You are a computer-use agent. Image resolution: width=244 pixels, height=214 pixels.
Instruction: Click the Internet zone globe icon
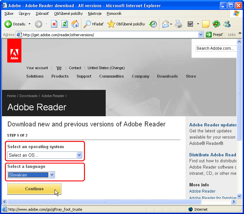[x=190, y=209]
